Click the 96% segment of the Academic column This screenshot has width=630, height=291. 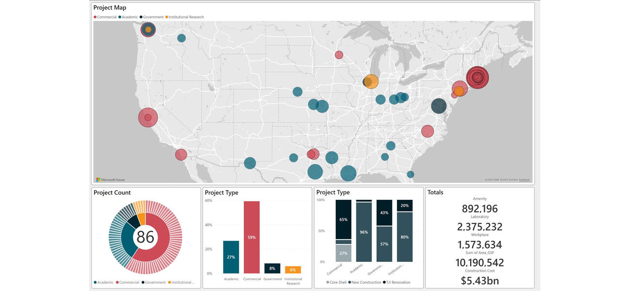pyautogui.click(x=364, y=232)
